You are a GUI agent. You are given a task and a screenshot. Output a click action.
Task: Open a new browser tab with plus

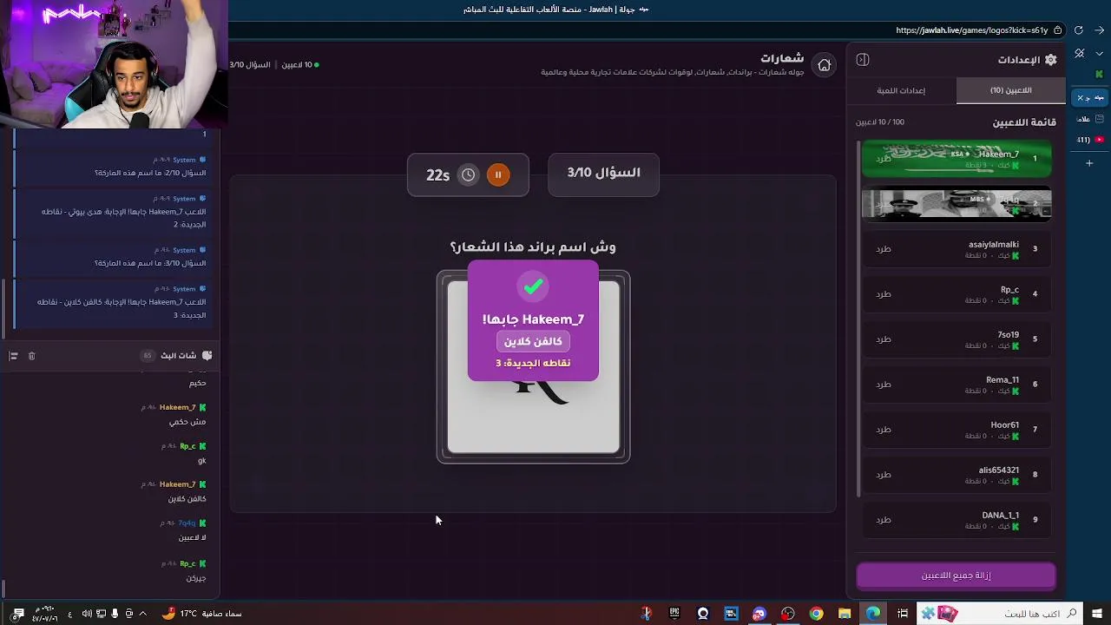tap(1089, 163)
